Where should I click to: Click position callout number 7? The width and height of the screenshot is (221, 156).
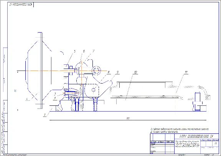pyautogui.click(x=94, y=51)
